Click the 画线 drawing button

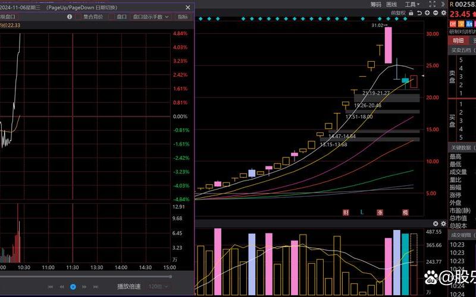coord(391,4)
